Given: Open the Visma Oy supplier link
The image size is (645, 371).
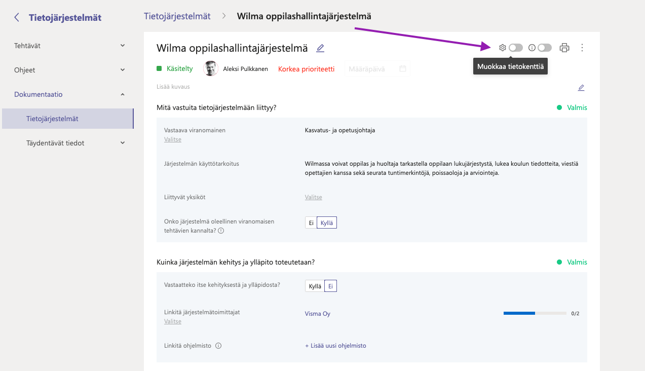Looking at the screenshot, I should tap(318, 314).
